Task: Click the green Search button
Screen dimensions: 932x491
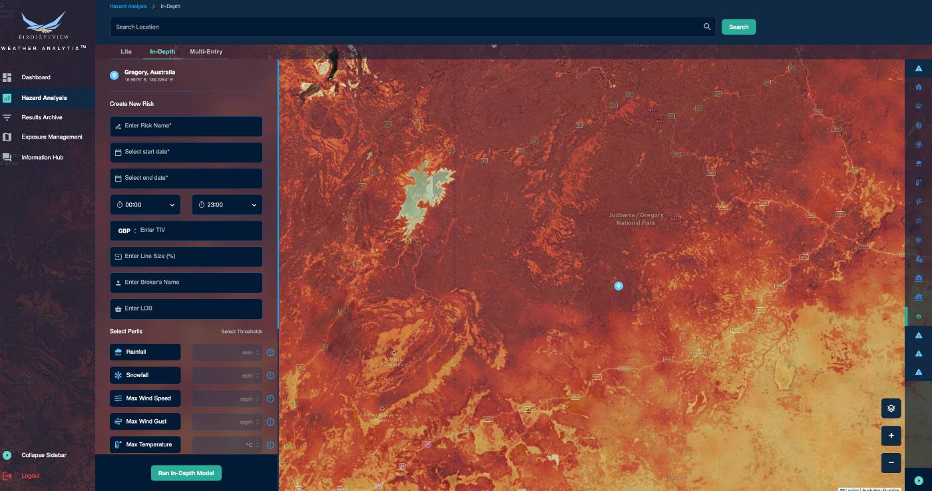Action: (x=739, y=27)
